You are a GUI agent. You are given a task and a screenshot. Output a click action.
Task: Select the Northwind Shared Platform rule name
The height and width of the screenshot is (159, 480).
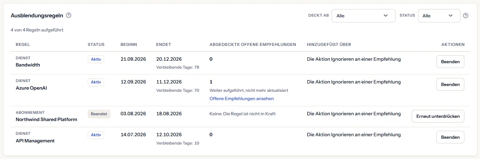[x=46, y=119]
